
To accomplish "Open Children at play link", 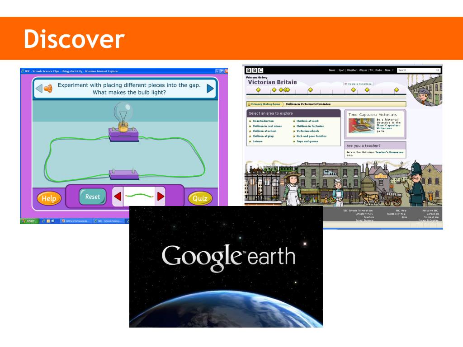I will (263, 136).
